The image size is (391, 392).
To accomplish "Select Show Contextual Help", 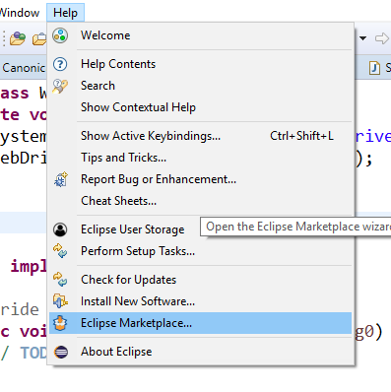I will click(x=200, y=107).
